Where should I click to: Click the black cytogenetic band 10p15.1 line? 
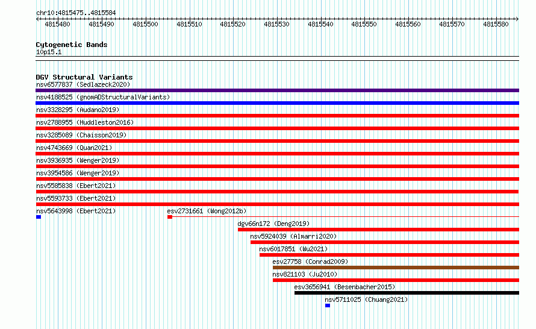[277, 58]
